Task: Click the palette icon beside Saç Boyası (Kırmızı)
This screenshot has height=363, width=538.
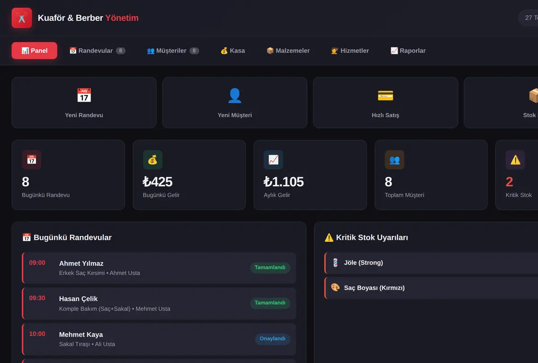Action: click(335, 288)
